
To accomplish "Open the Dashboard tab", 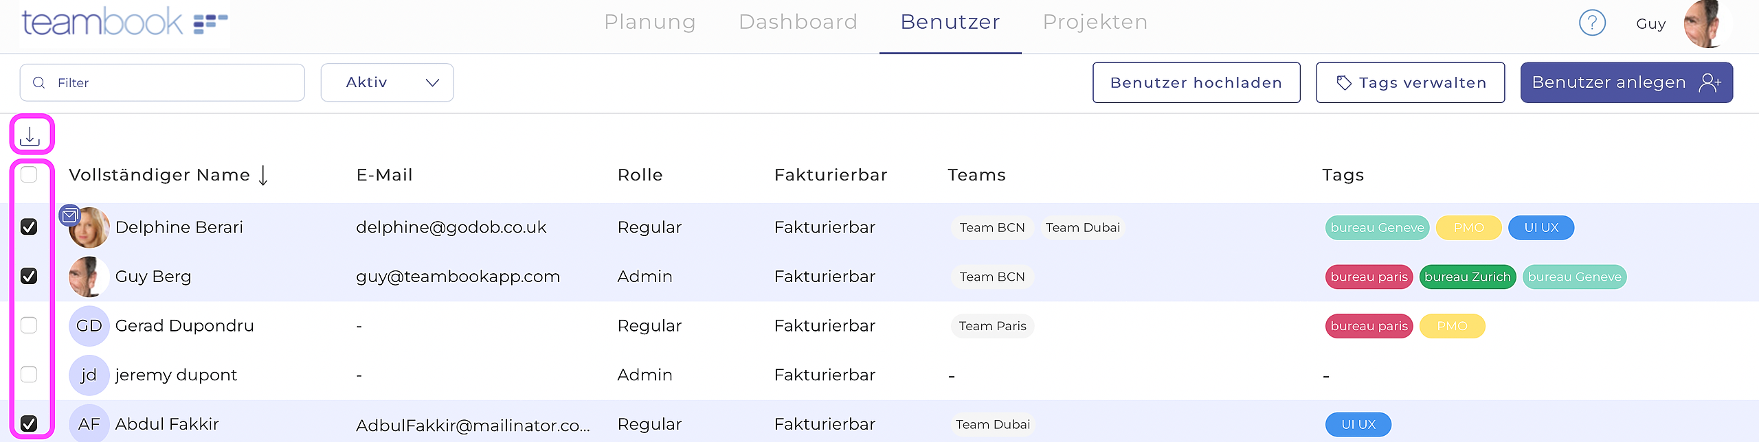I will tap(798, 23).
